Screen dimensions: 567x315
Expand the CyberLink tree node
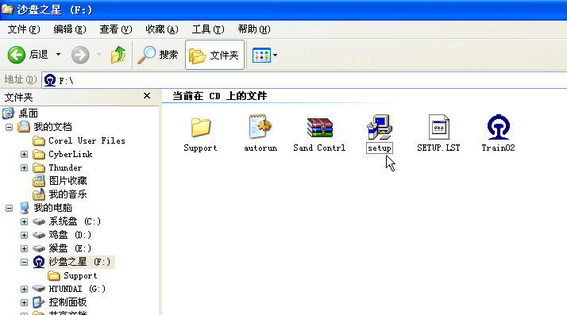click(x=25, y=154)
